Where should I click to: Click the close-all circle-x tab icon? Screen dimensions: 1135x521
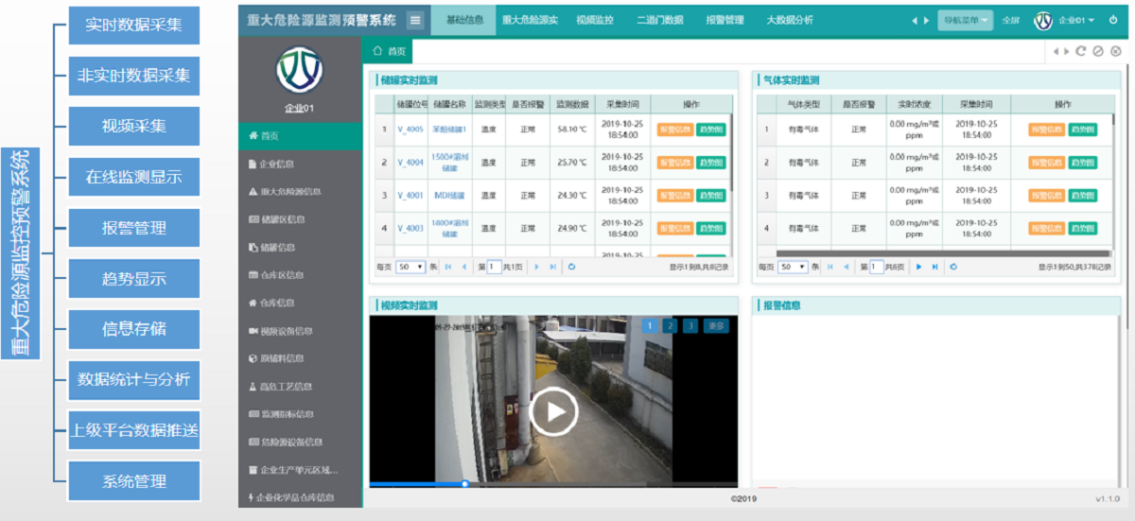1115,52
